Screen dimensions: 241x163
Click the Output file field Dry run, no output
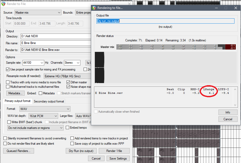coord(165,21)
